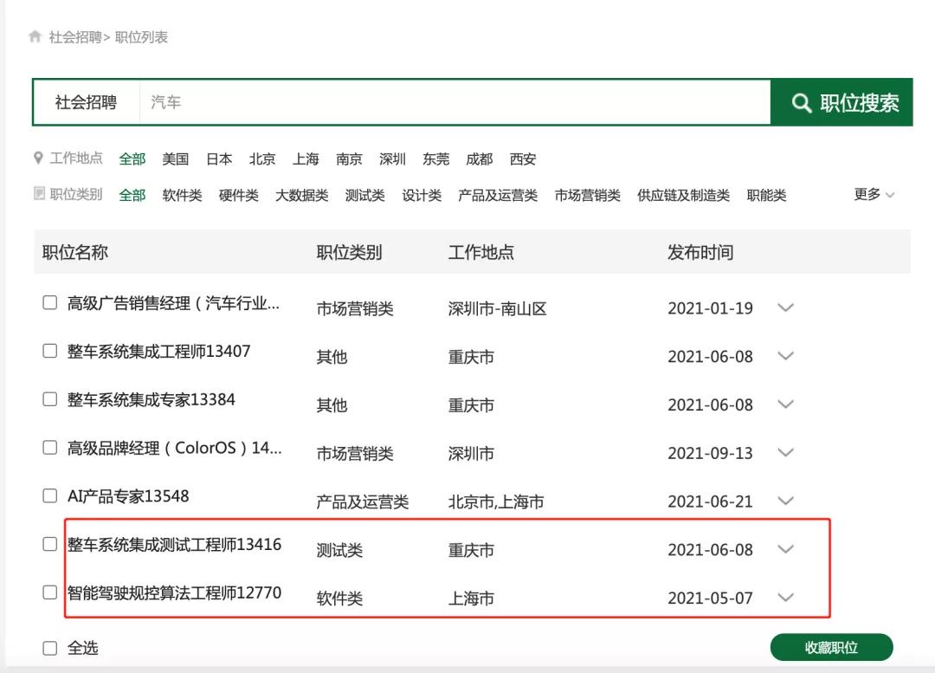Check the 整车系统集成工程师13407 checkbox
Viewport: 935px width, 673px height.
50,351
